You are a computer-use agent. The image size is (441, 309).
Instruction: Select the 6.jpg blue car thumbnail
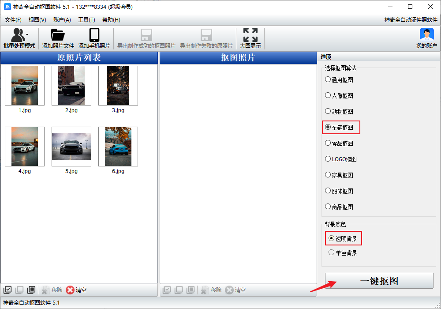(118, 147)
